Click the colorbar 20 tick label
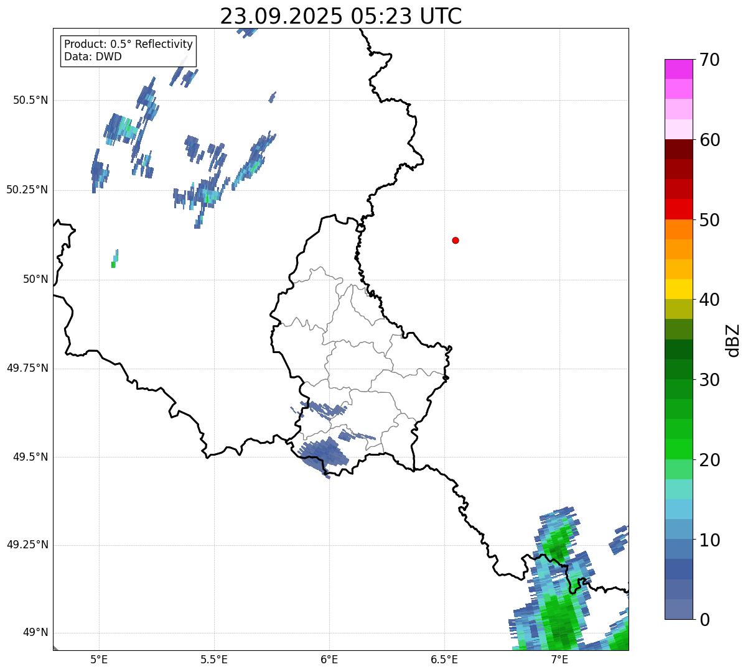The height and width of the screenshot is (672, 748). (x=709, y=460)
